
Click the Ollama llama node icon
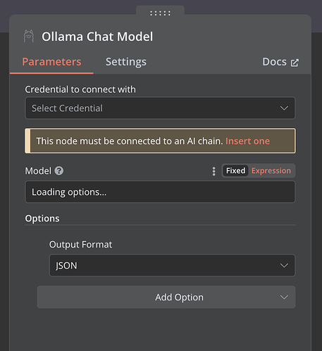(x=29, y=37)
